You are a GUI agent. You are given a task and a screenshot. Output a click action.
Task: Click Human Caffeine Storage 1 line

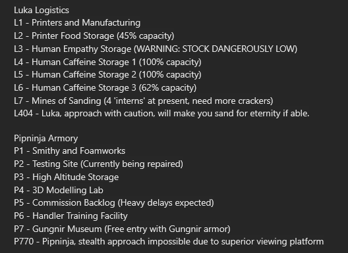point(107,62)
